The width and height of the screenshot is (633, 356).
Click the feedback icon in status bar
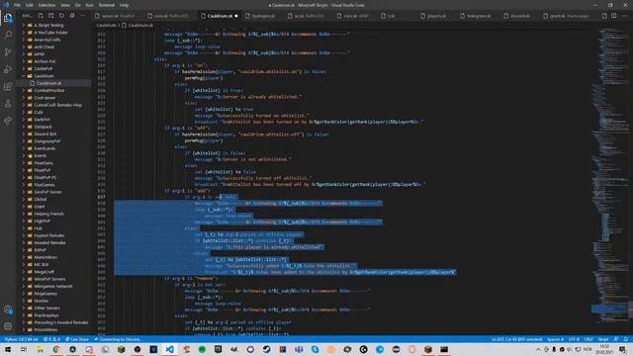click(616, 339)
